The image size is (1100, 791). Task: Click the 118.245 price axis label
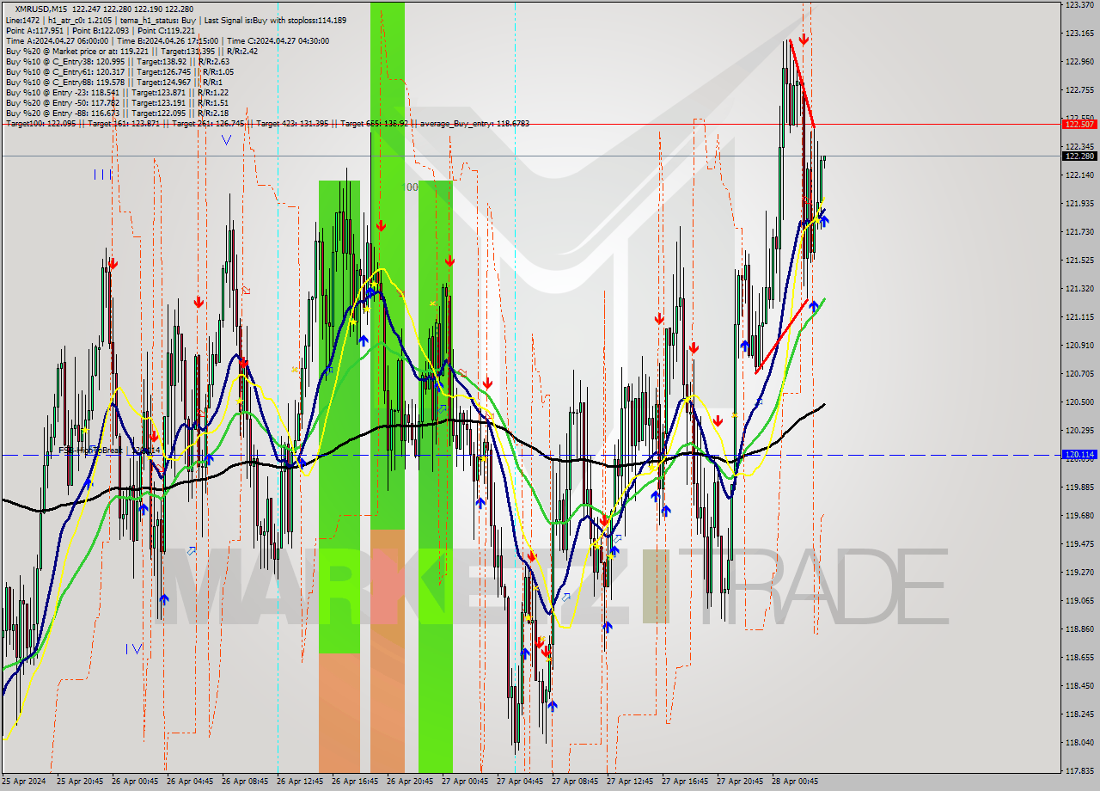coord(1079,714)
